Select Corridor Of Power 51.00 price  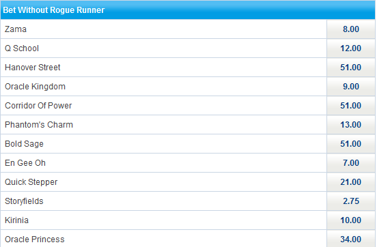[x=351, y=106]
